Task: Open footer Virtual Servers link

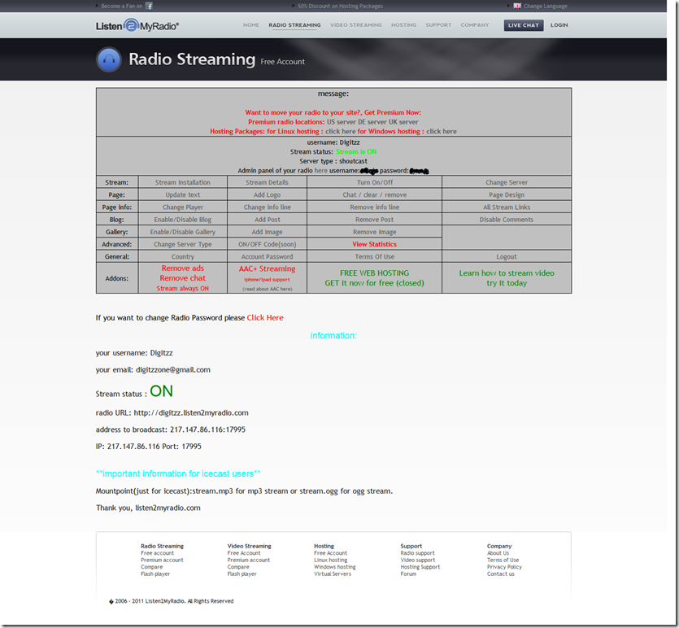Action: tap(333, 573)
